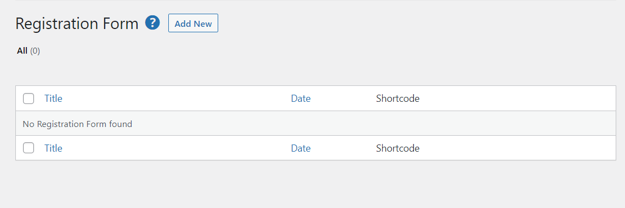Click empty space right of footer Shortcode label
625x208 pixels.
[x=518, y=148]
